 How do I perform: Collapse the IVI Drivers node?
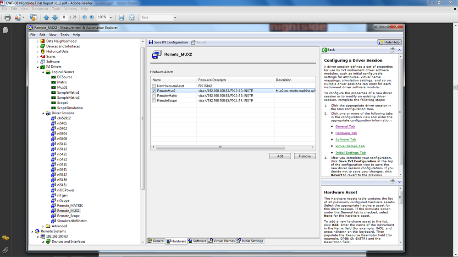pyautogui.click(x=38, y=67)
